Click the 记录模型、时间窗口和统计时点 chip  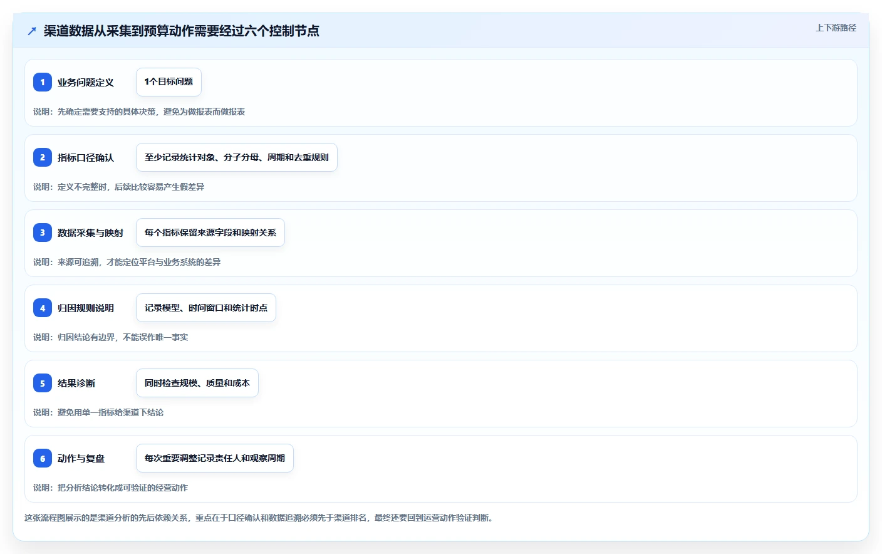click(x=206, y=308)
